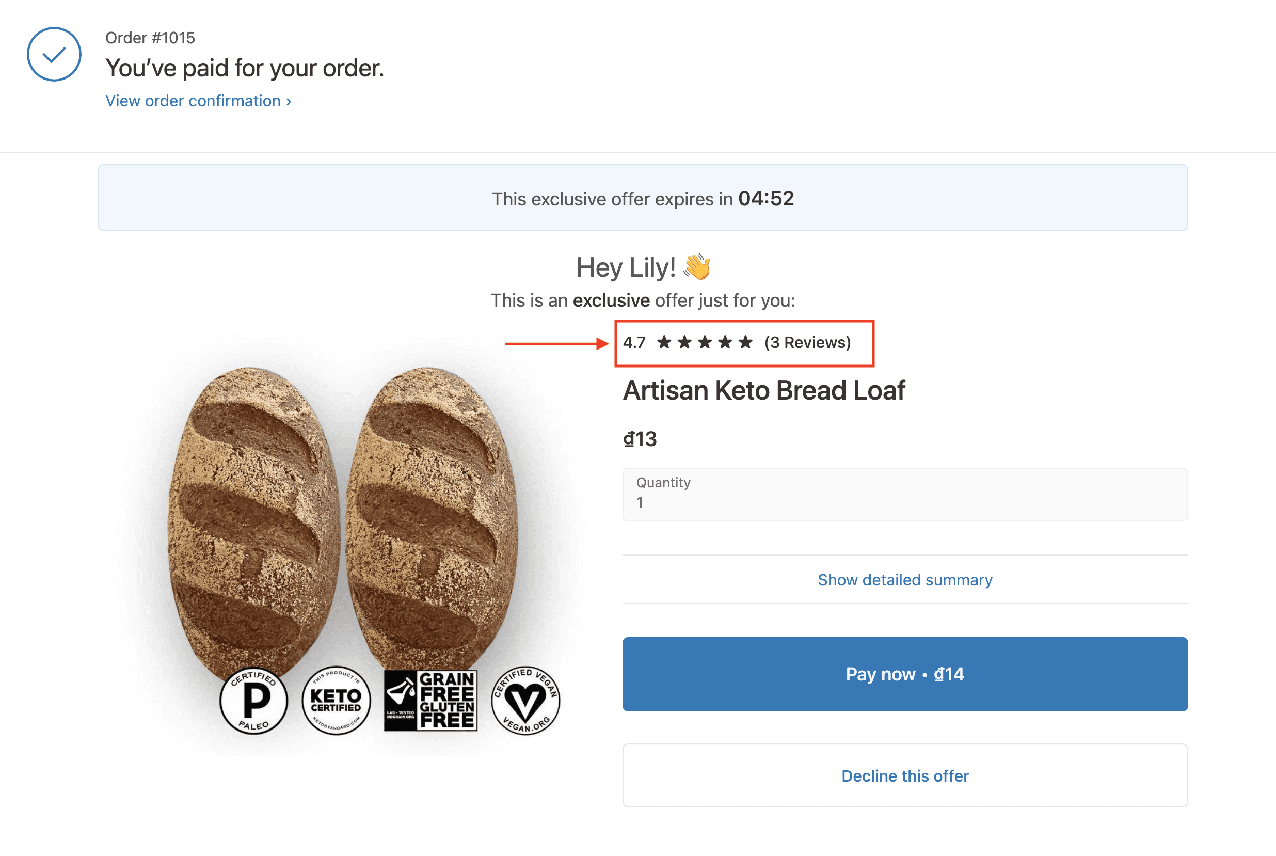1276x856 pixels.
Task: Open the Quantity selector field
Action: (904, 494)
